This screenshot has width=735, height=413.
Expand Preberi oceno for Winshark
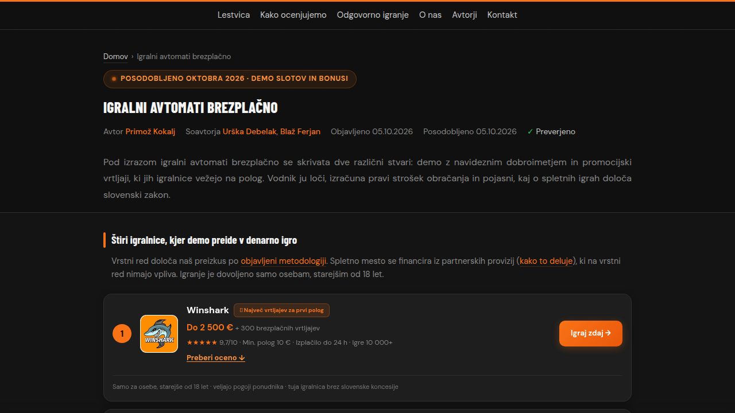216,357
